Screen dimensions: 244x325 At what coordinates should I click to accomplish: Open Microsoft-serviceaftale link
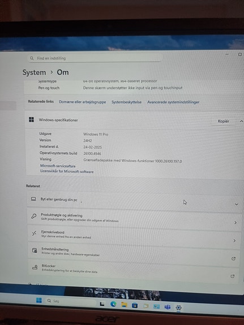tap(58, 166)
